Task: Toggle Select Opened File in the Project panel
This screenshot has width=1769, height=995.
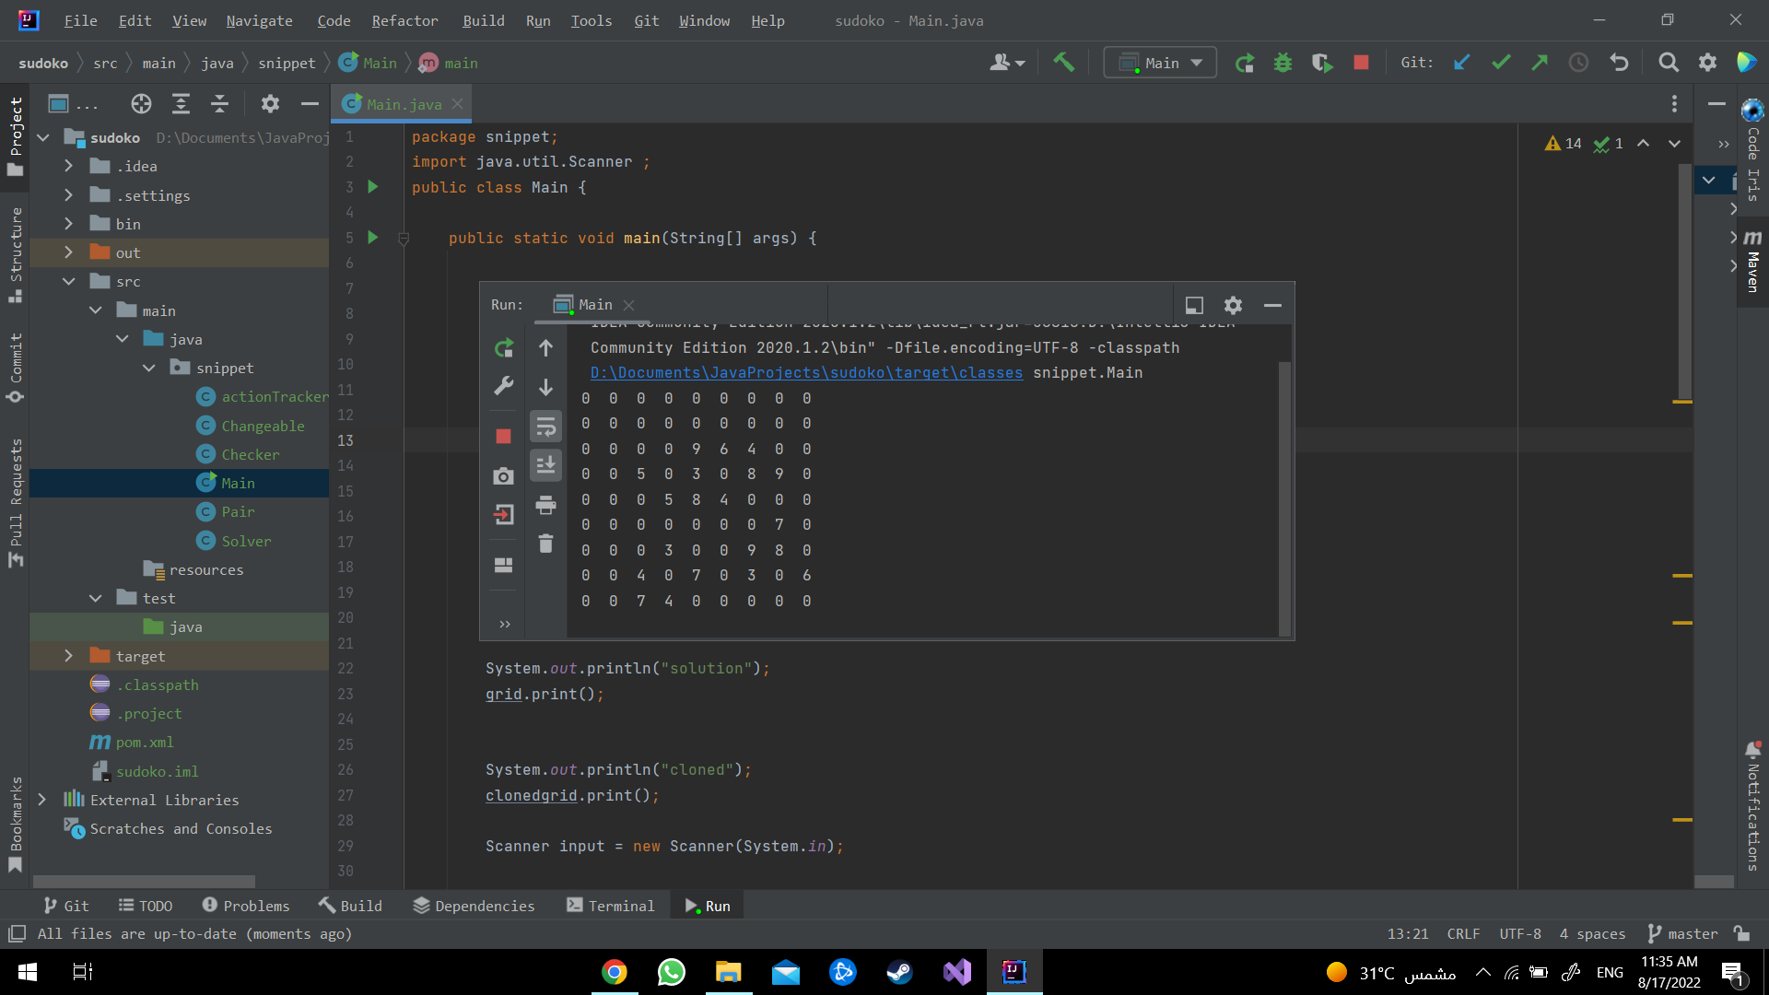Action: point(141,103)
